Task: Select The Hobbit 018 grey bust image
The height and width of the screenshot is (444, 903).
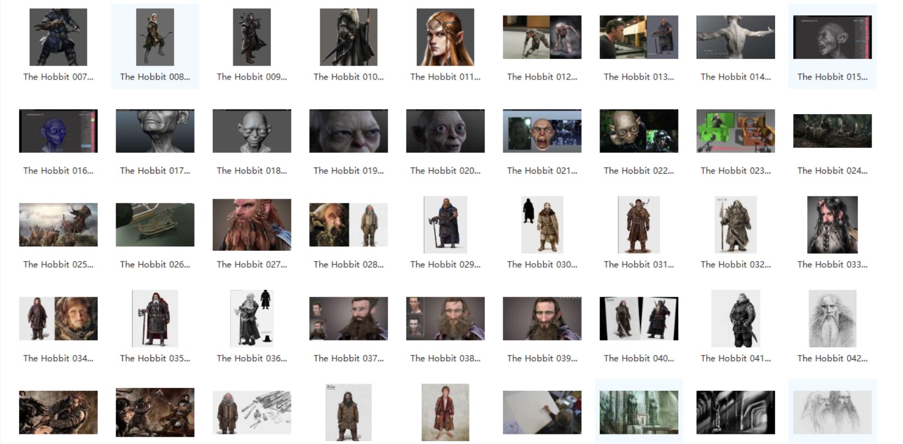Action: coord(252,131)
